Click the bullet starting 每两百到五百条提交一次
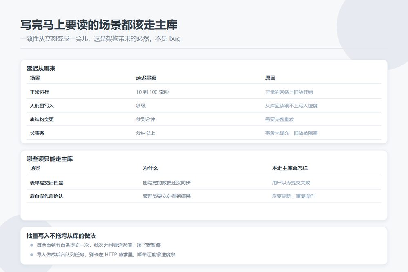This screenshot has height=272, width=408. 98,245
